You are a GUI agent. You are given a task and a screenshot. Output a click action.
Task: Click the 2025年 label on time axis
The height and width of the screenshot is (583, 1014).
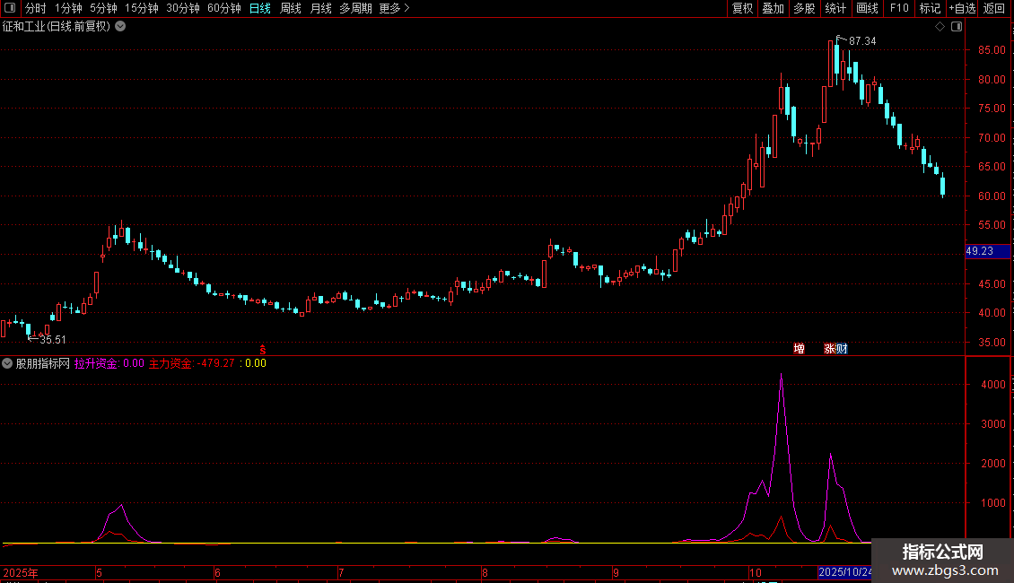point(21,572)
